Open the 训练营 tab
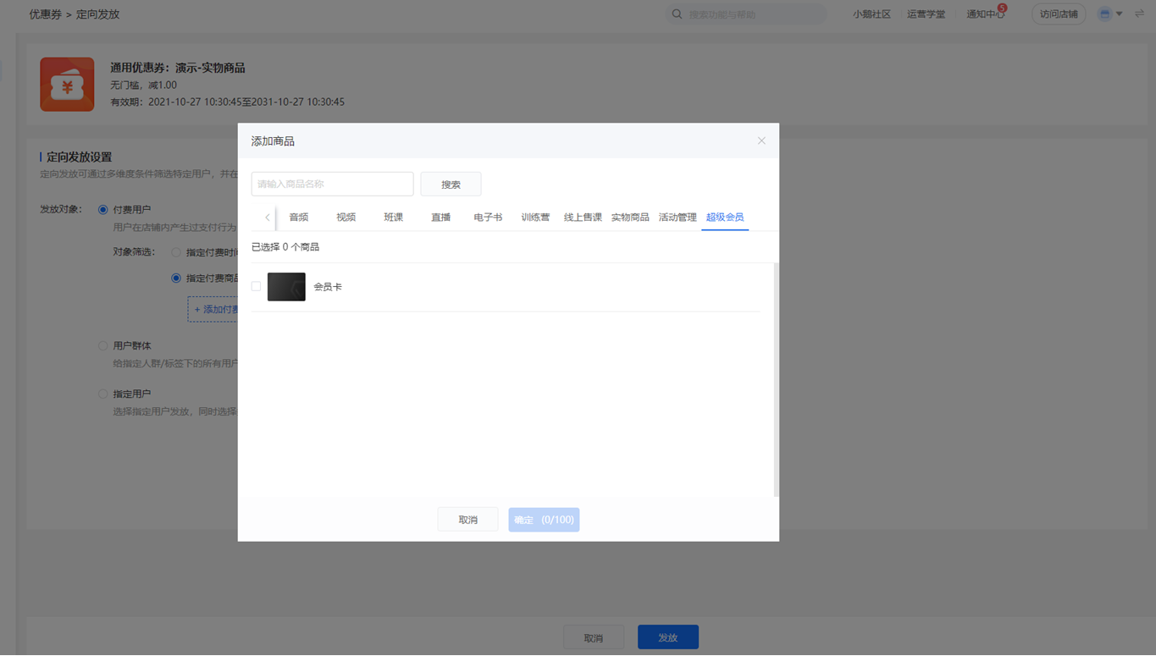The width and height of the screenshot is (1156, 656). (535, 218)
